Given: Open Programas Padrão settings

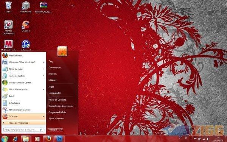Looking at the screenshot, I should (x=57, y=112).
